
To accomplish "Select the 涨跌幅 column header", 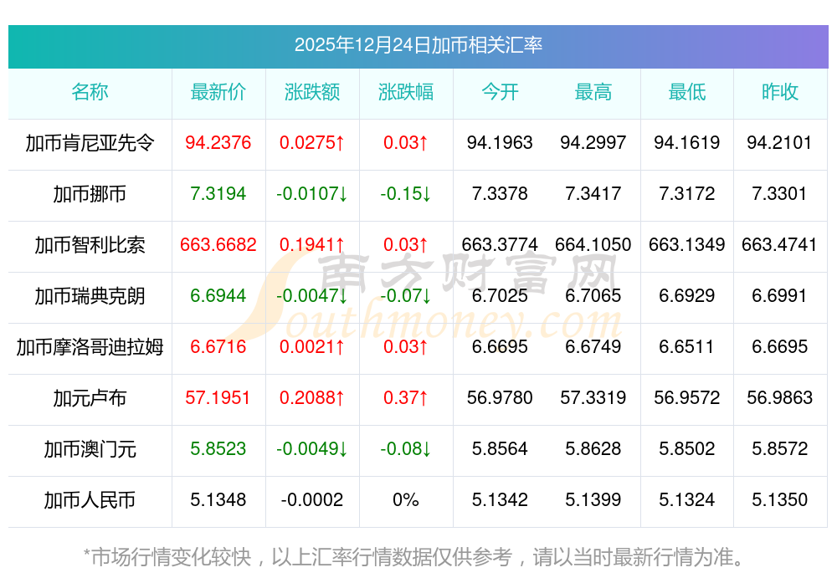I will (406, 92).
